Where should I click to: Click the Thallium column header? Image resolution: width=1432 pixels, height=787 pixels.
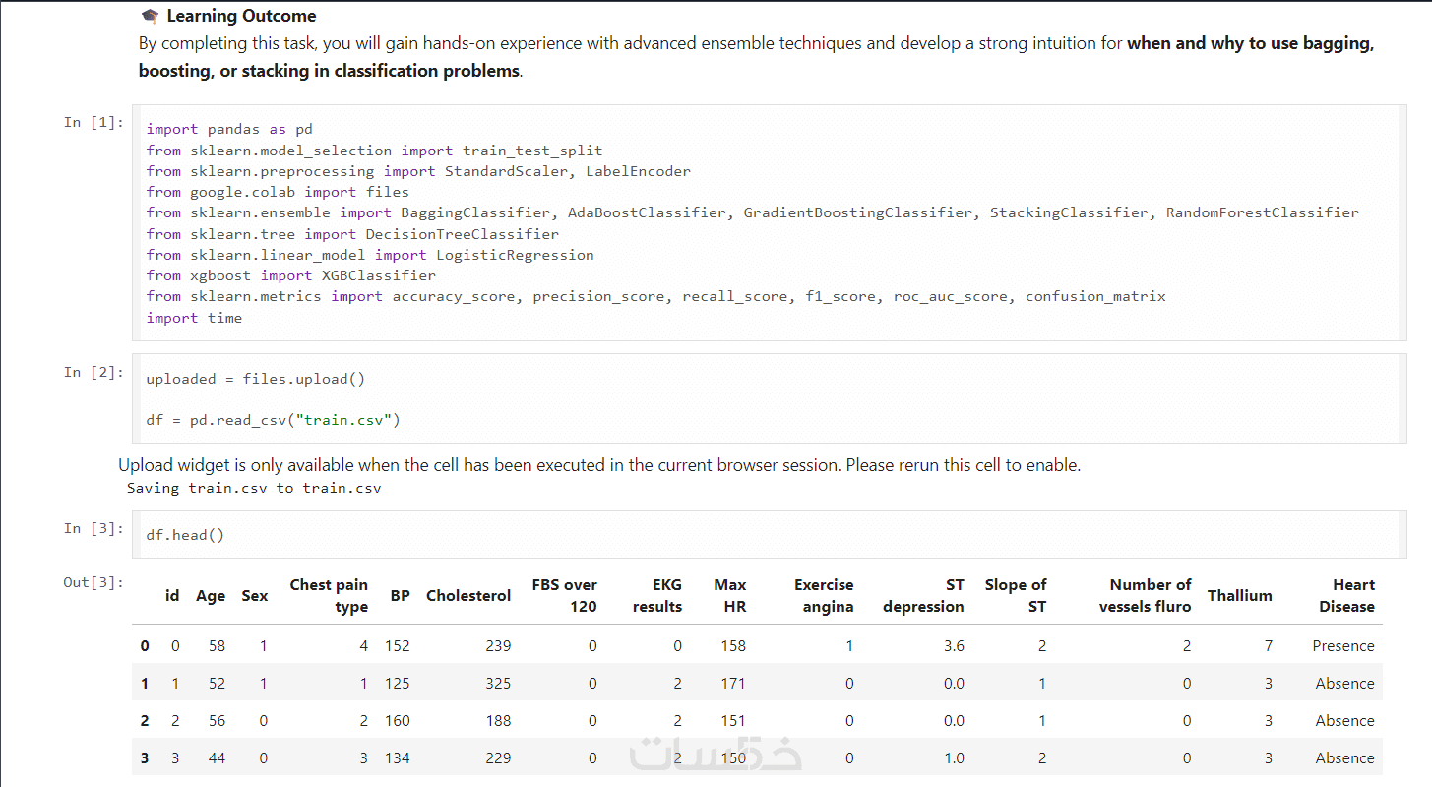point(1239,595)
